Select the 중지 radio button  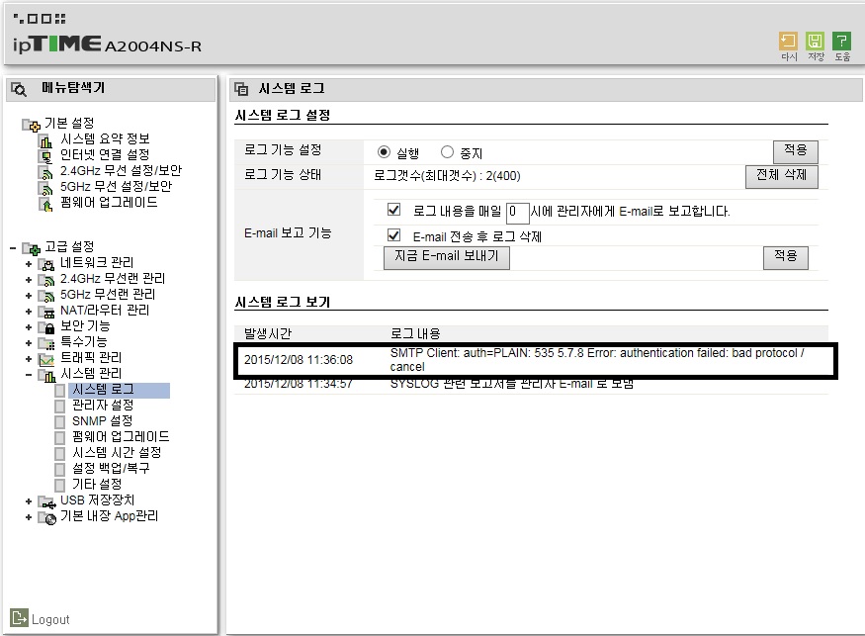[447, 151]
